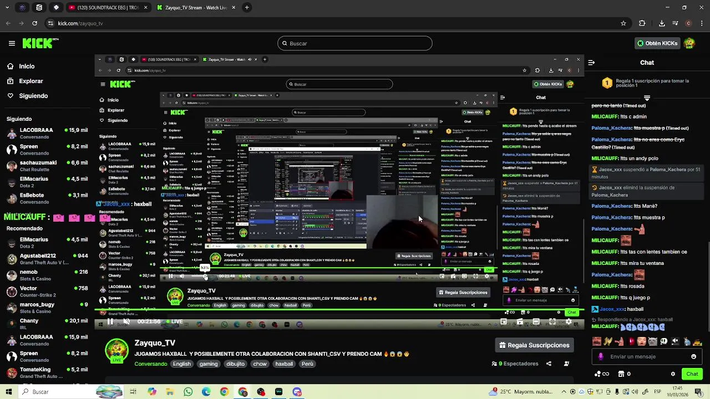Share the stream via the share icon
This screenshot has height=399, width=710.
coord(549,364)
